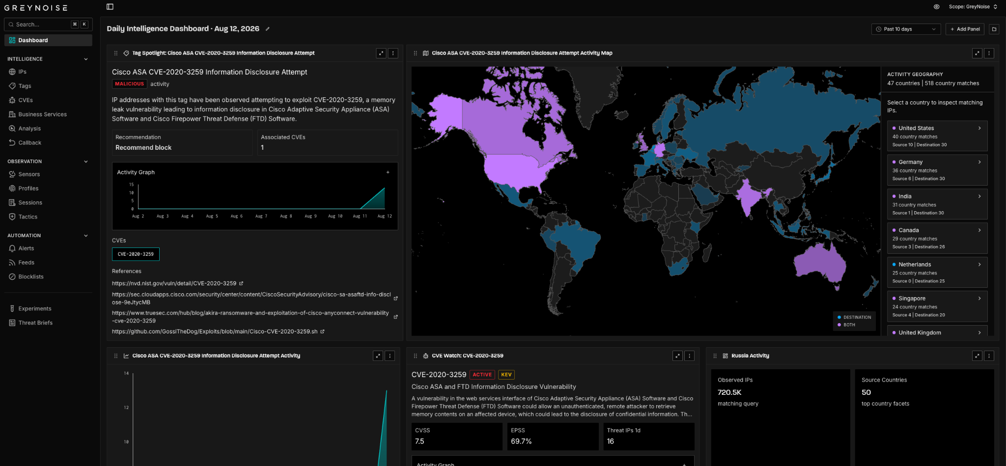The image size is (1006, 466).
Task: Open the Scope: GreyNoise selector
Action: (973, 7)
